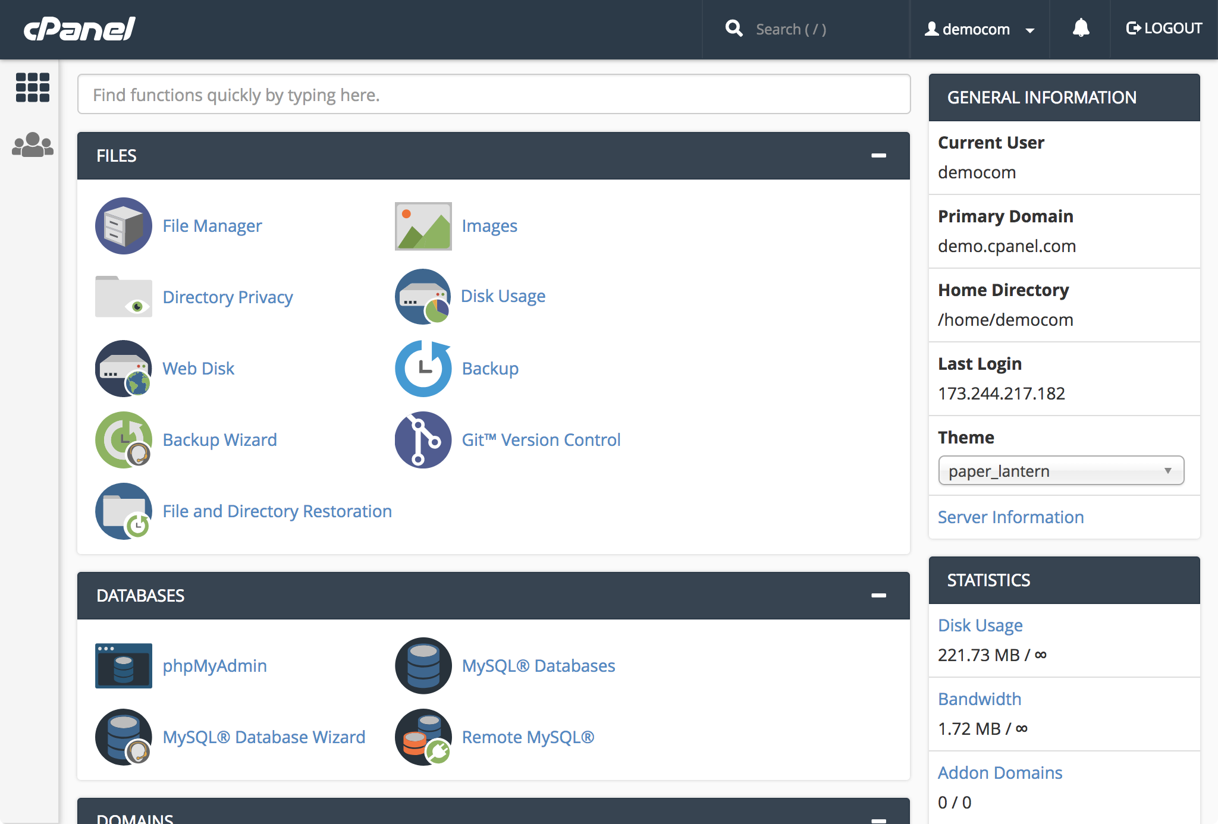The height and width of the screenshot is (824, 1218).
Task: Click the Disk Usage icon
Action: 423,296
